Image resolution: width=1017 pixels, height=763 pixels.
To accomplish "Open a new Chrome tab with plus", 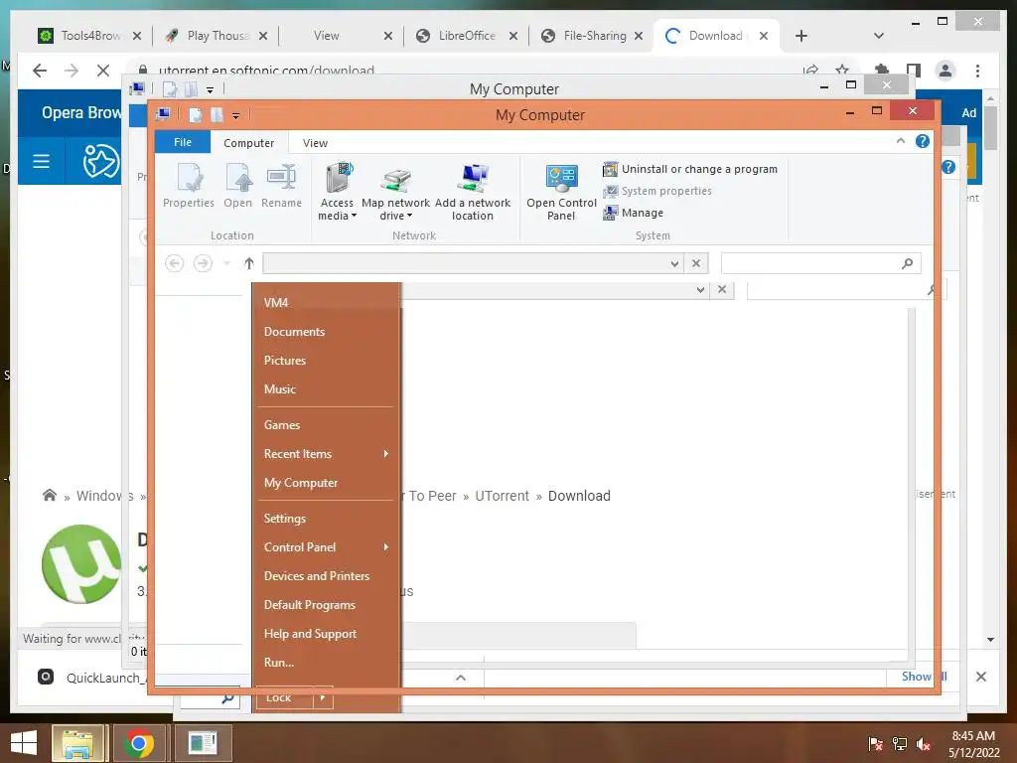I will (x=801, y=36).
